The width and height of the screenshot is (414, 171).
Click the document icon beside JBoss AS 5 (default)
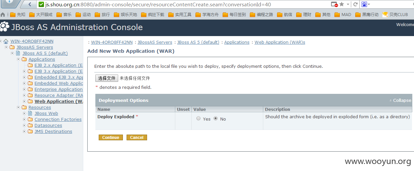[x=18, y=53]
